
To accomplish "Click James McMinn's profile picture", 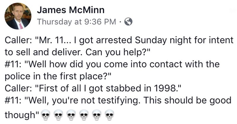I will [18, 16].
